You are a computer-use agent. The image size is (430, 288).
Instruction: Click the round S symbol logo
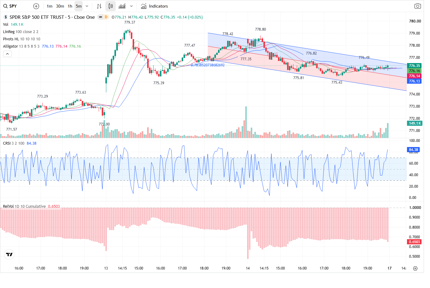pos(5,17)
